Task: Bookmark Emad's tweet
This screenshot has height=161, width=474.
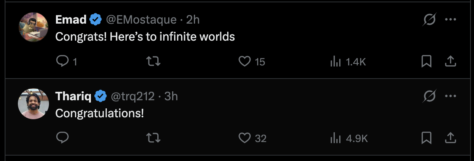Action: pyautogui.click(x=426, y=61)
